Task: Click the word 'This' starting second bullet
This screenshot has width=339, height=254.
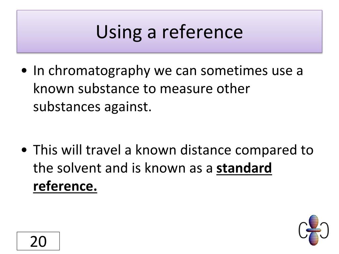Action: coord(45,150)
